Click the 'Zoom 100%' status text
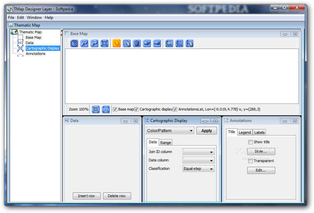 point(78,109)
